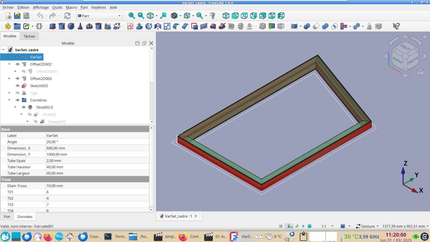The height and width of the screenshot is (242, 430).
Task: Click HAUT face on navigation cube
Action: [406, 48]
